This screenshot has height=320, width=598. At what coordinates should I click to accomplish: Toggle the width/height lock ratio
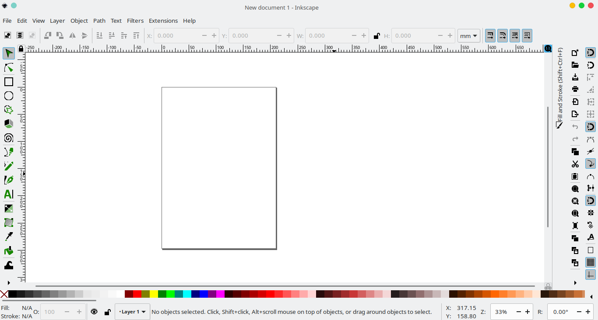pos(376,36)
